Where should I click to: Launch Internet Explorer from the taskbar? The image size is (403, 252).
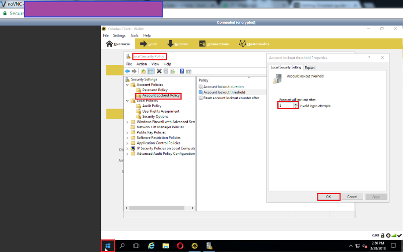[x=151, y=246]
